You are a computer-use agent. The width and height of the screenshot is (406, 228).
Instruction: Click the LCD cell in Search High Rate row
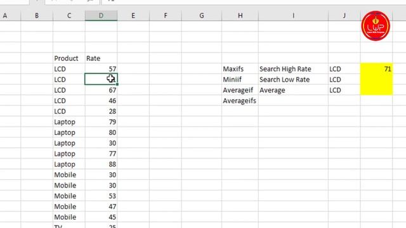point(344,69)
